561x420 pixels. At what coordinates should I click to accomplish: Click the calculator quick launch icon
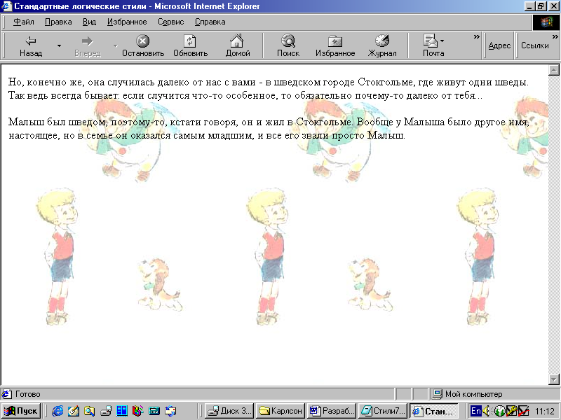pos(154,411)
